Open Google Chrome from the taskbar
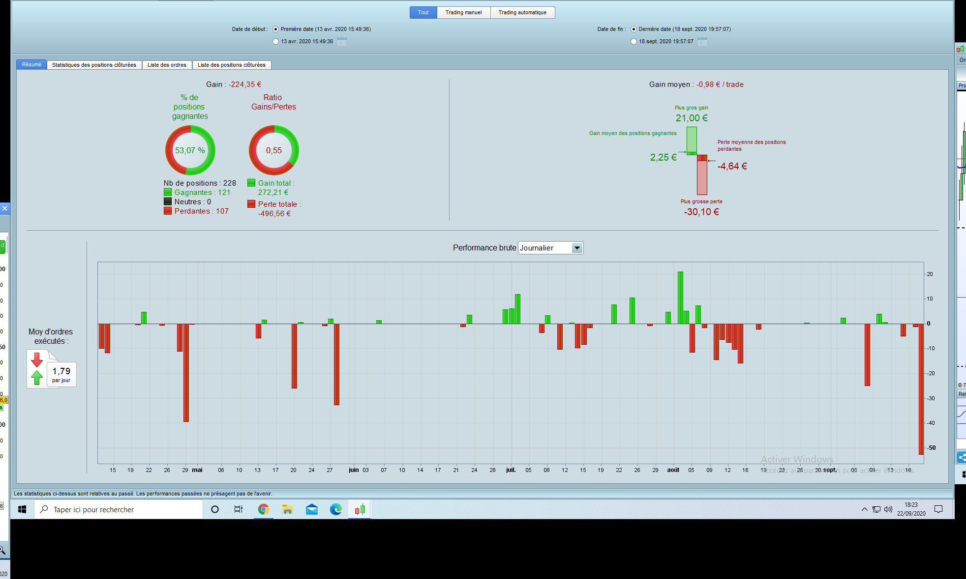The width and height of the screenshot is (966, 579). (x=264, y=509)
